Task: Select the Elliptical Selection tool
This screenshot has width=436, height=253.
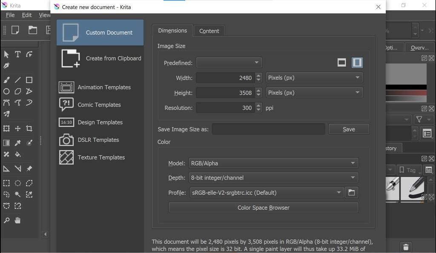Action: [x=17, y=183]
